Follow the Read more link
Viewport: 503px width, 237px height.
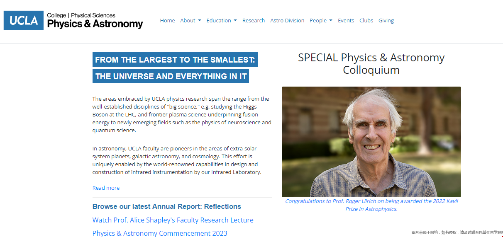(106, 188)
